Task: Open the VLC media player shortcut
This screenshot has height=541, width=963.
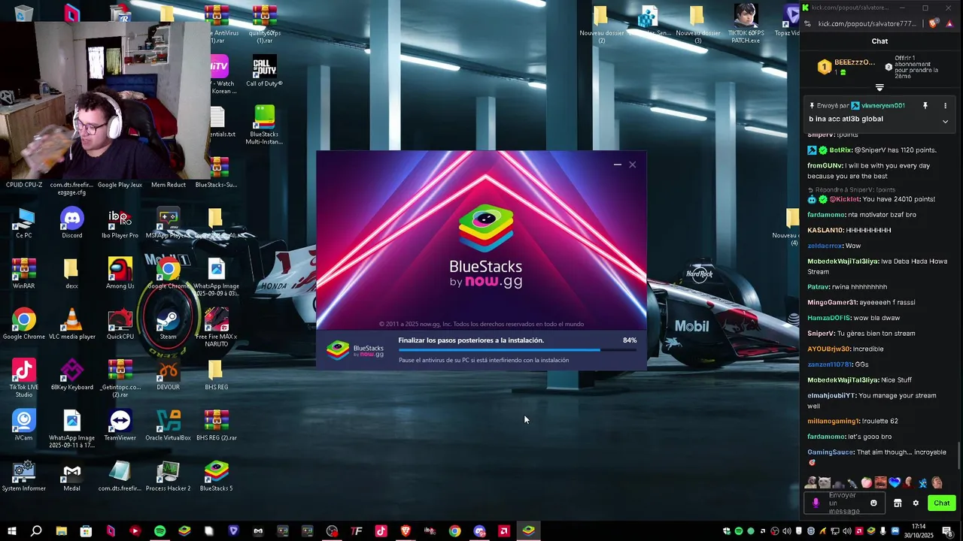Action: (x=71, y=325)
